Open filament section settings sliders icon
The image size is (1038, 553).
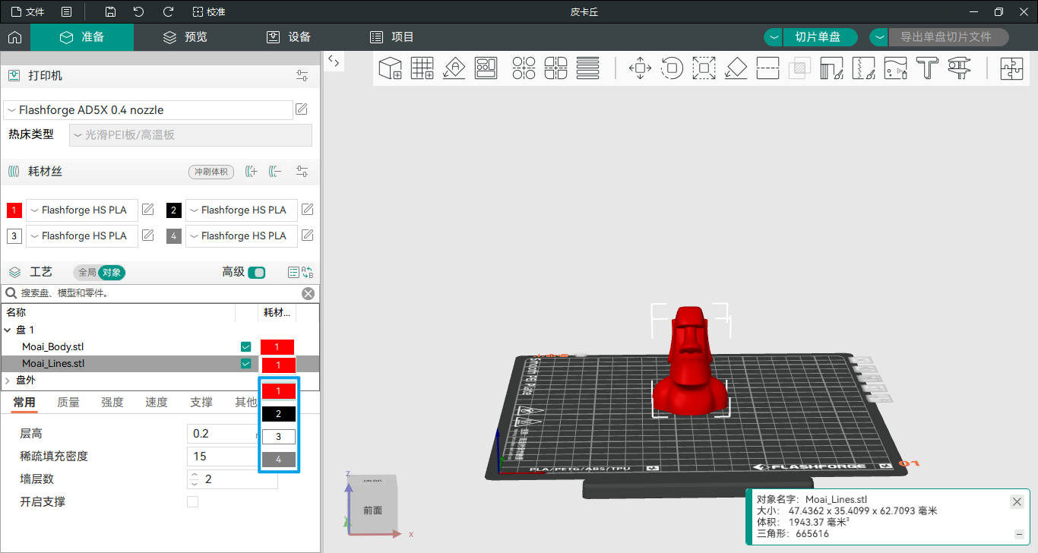point(302,172)
